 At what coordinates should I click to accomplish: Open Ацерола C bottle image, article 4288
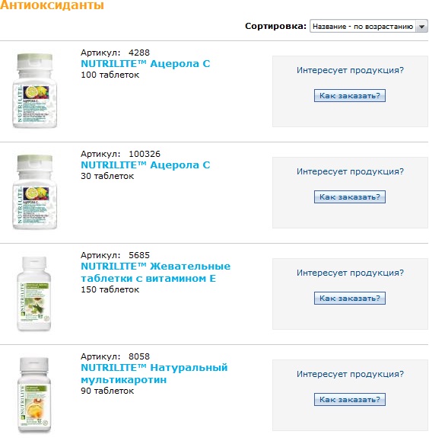[x=35, y=91]
